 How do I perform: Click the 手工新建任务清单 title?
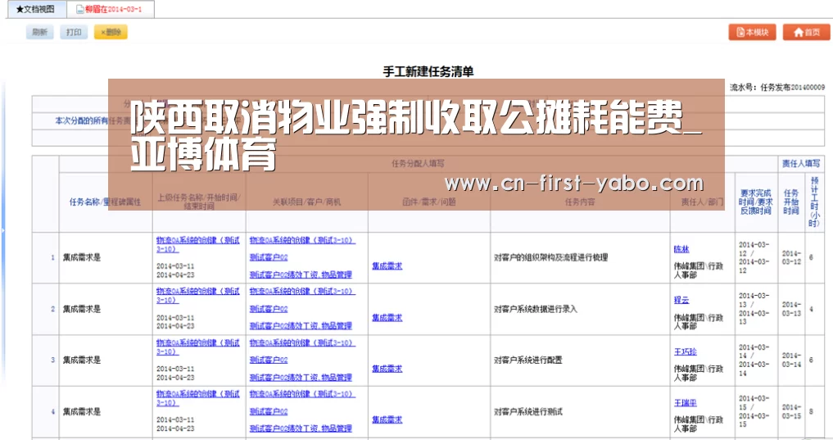pos(428,72)
